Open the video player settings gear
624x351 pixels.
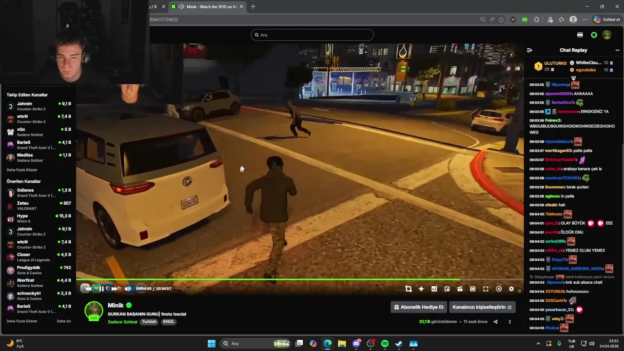pyautogui.click(x=511, y=289)
